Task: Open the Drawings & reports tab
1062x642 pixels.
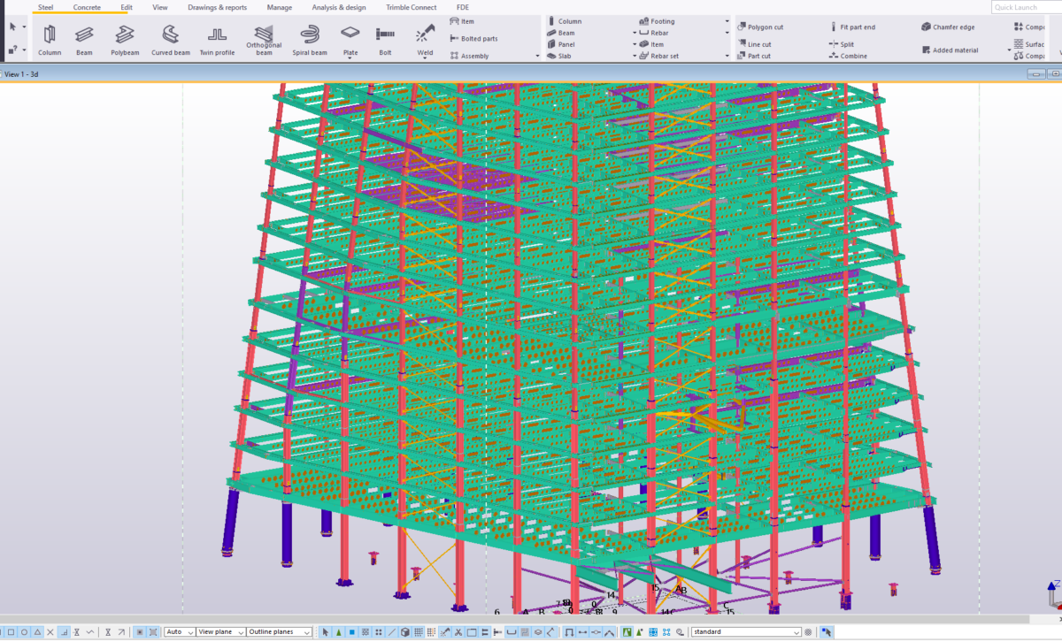Action: (x=217, y=7)
